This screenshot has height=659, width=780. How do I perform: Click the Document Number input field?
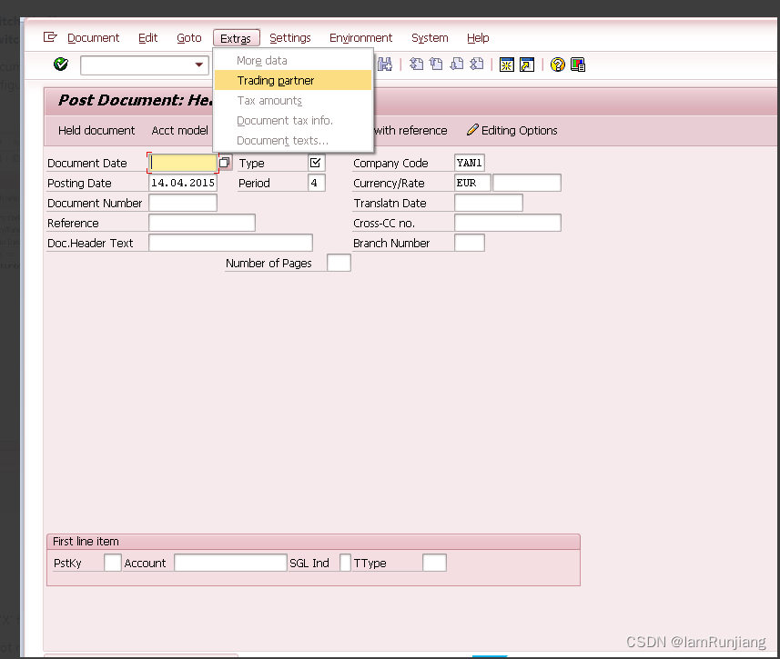tap(183, 203)
